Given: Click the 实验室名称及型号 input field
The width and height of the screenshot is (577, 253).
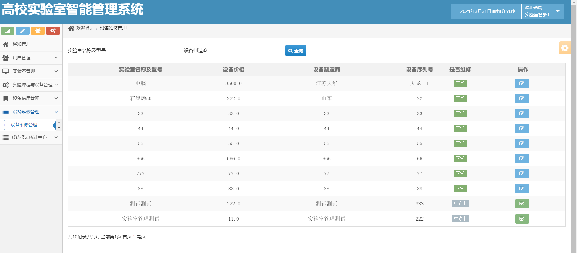Looking at the screenshot, I should click(x=143, y=50).
